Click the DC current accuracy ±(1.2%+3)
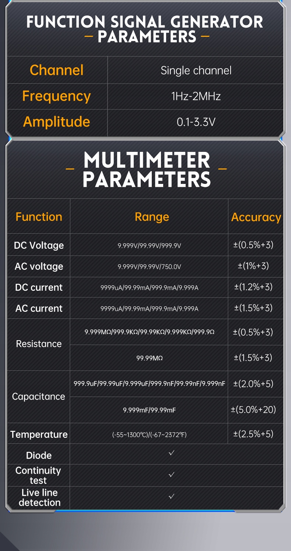Viewport: 291px width, 551px height. 253,287
